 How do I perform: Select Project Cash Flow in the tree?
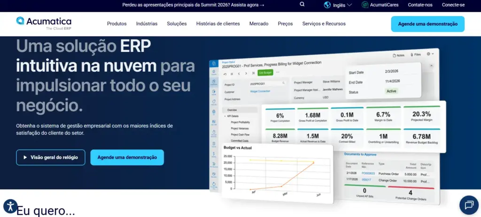point(240,135)
